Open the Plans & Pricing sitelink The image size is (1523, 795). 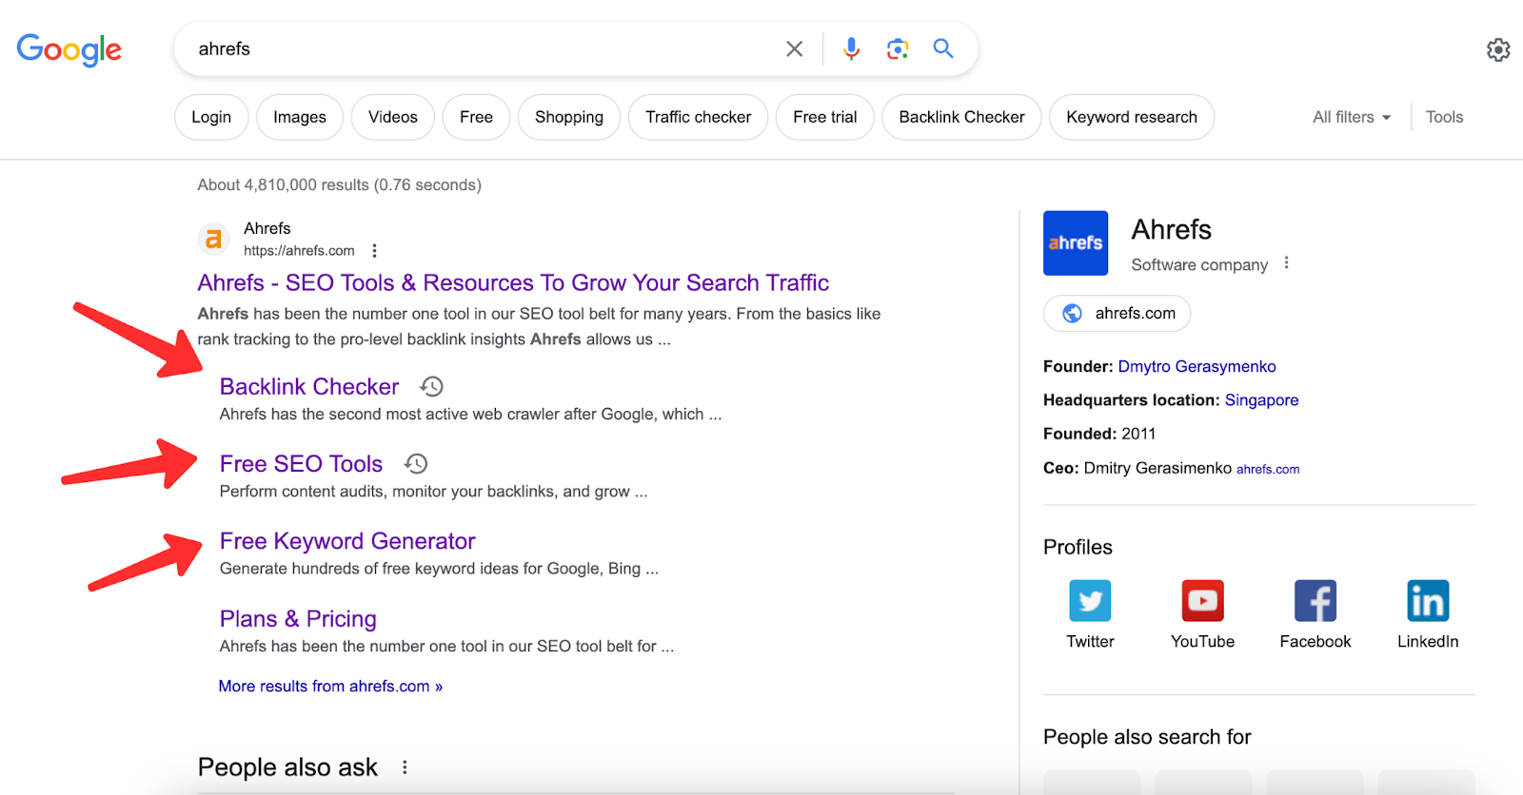tap(298, 619)
